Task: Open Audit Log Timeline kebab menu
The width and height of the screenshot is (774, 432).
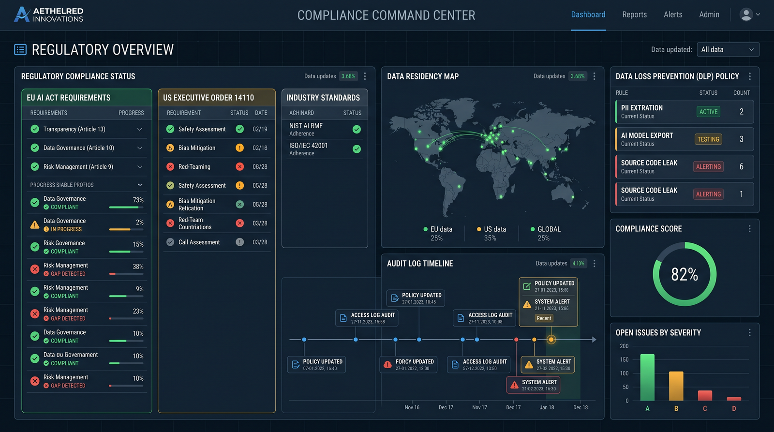Action: [x=594, y=264]
